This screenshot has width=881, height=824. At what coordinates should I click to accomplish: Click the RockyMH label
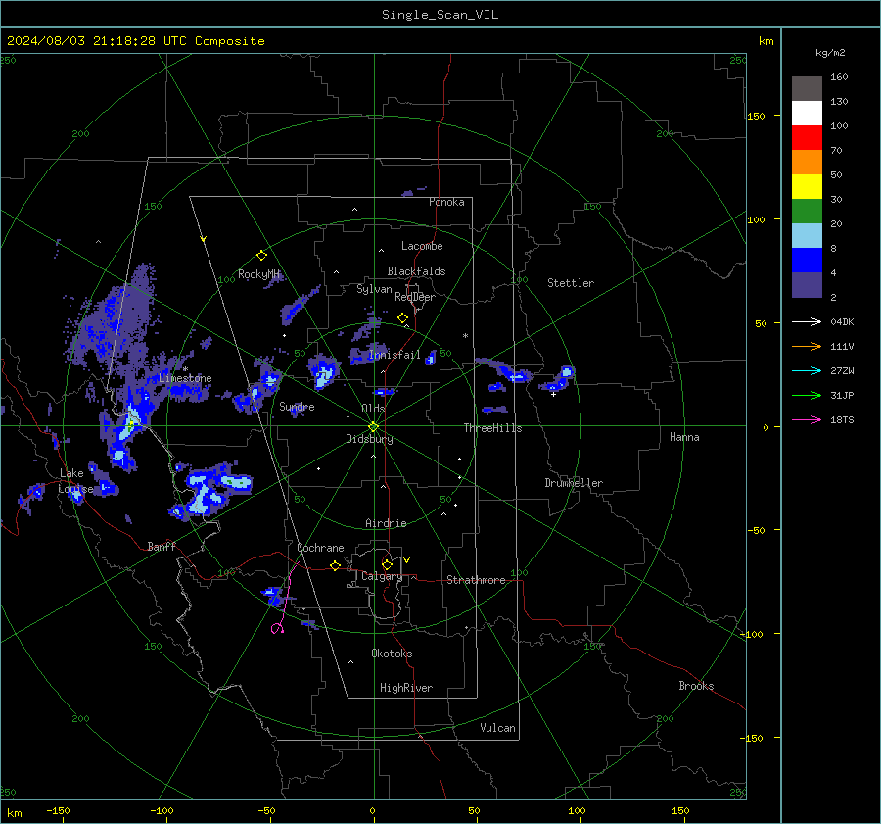(x=258, y=274)
